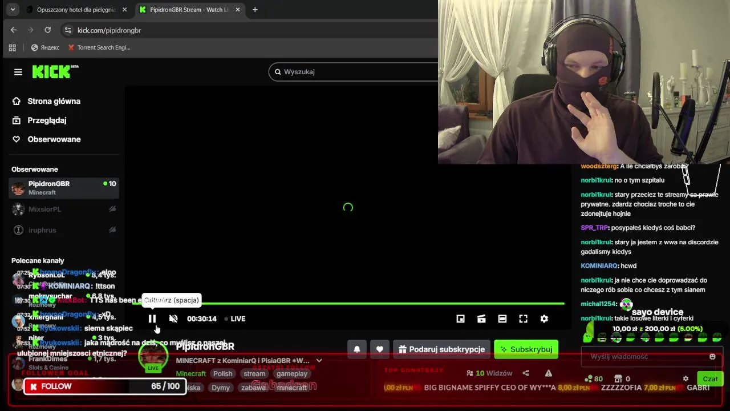Toggle notification bell for PipidronGBR
Image resolution: width=730 pixels, height=411 pixels.
(357, 349)
